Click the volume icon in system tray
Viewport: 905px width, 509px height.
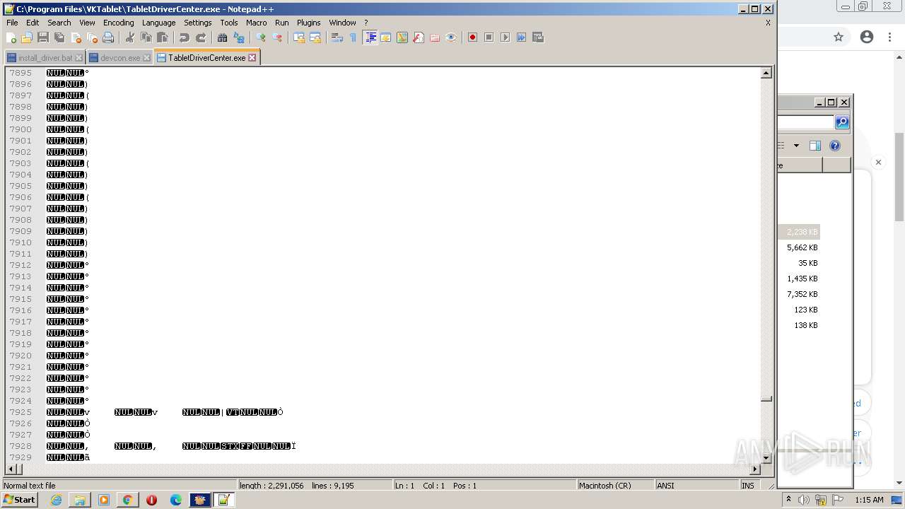[804, 500]
